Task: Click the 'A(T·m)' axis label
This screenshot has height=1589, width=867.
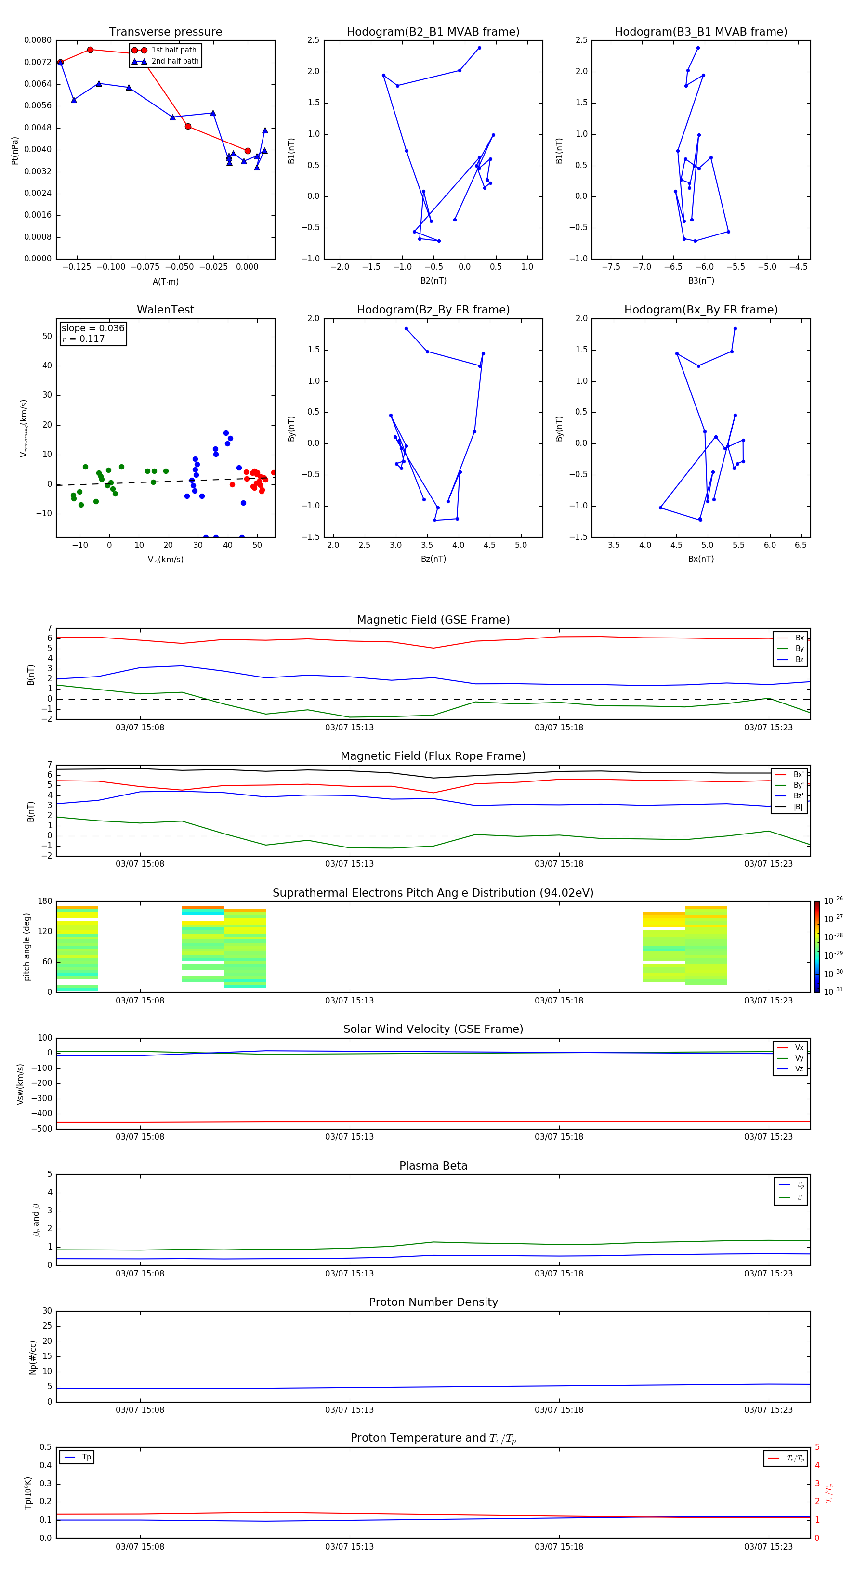Action: click(165, 282)
